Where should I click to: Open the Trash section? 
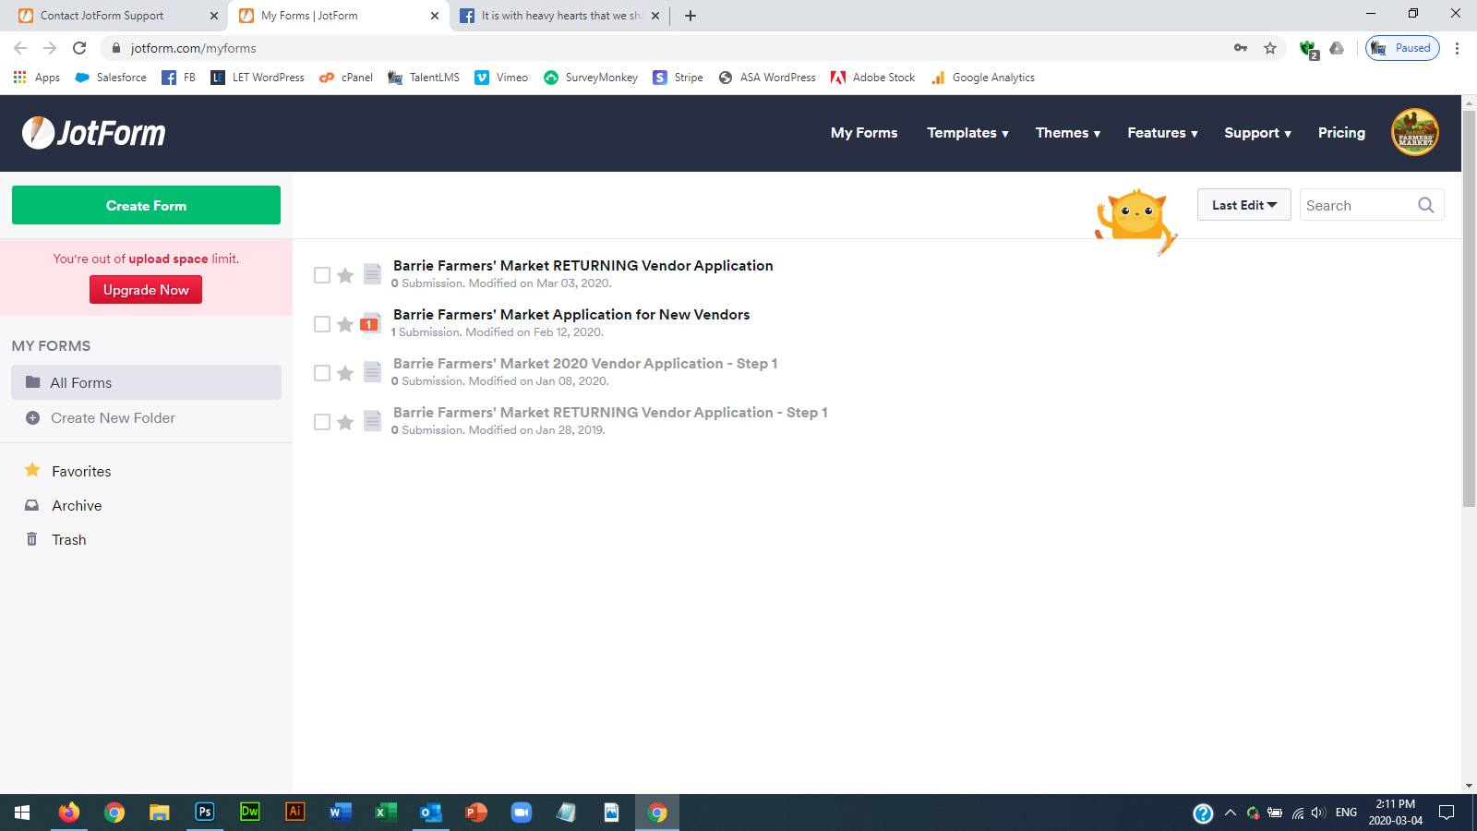tap(67, 539)
